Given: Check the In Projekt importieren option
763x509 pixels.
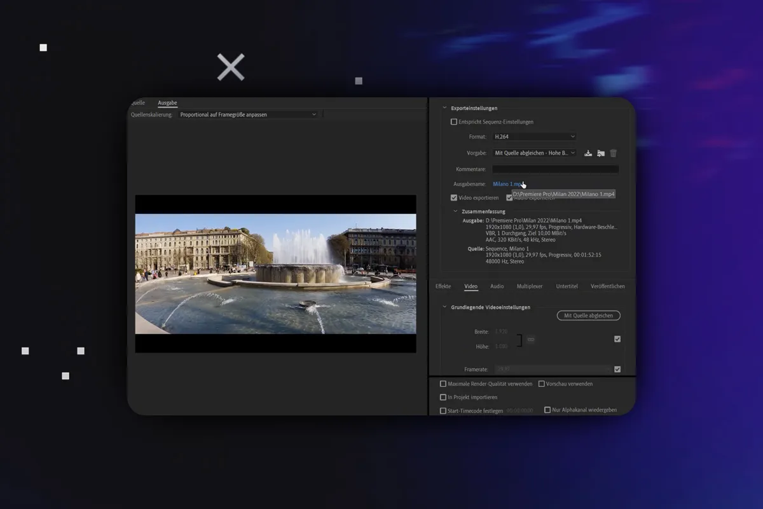Looking at the screenshot, I should (443, 397).
